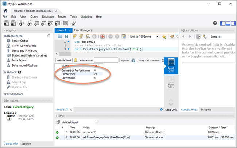237x148 pixels.
Task: Switch to Form Editor view
Action: pyautogui.click(x=171, y=82)
